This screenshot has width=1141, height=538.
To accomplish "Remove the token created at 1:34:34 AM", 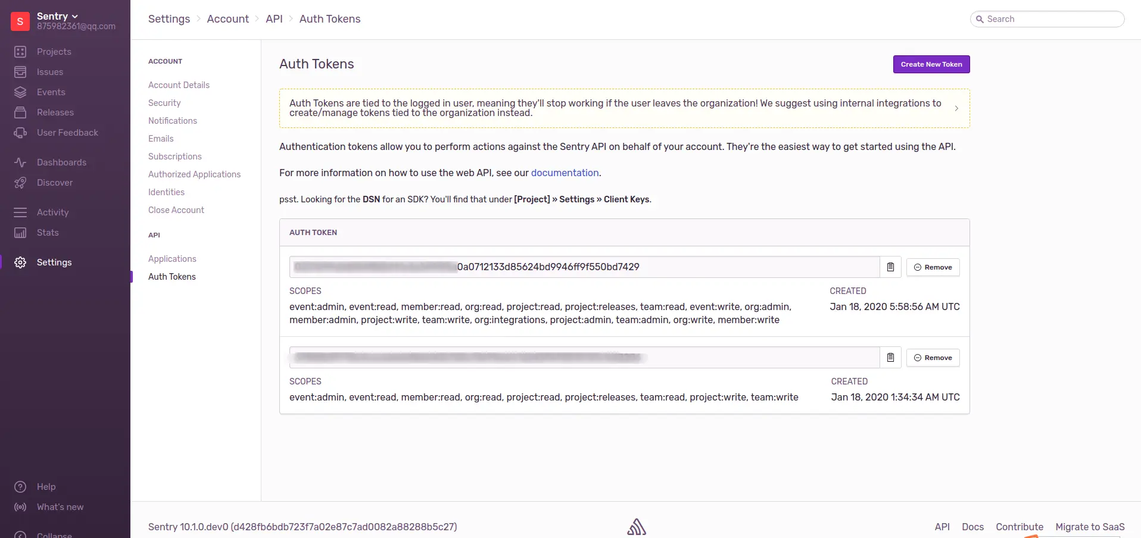I will 933,358.
